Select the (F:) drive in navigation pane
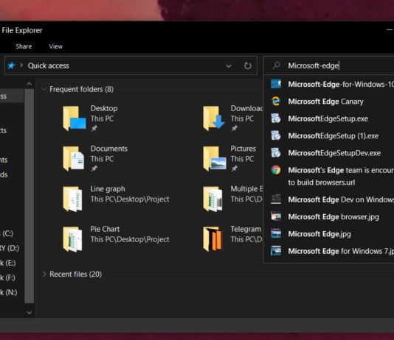Screen dimensions: 394x340 (7, 277)
